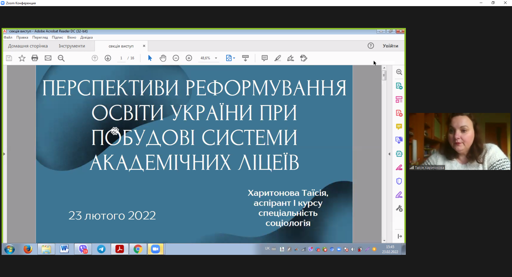Open the Find text magnifier icon
Screen dimensions: 512x277
tap(61, 58)
